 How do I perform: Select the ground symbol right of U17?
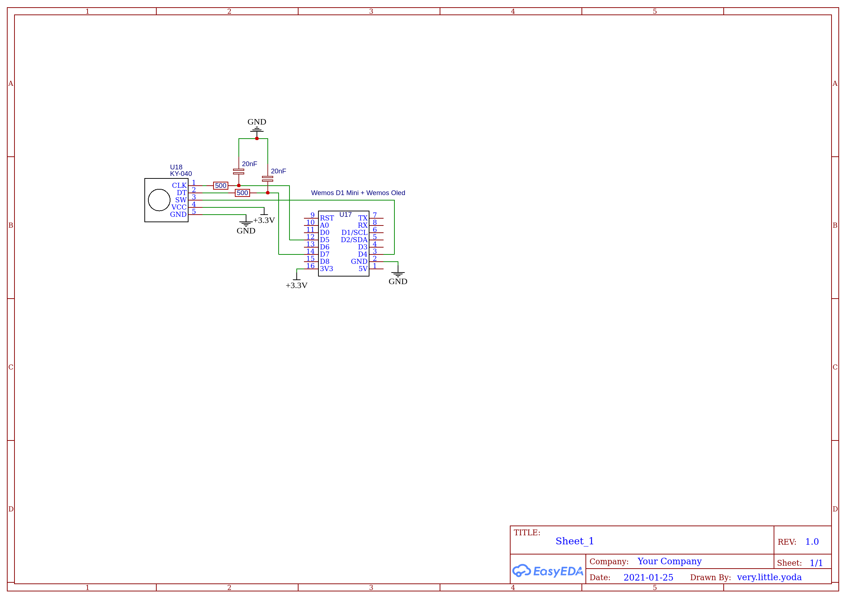pyautogui.click(x=398, y=274)
